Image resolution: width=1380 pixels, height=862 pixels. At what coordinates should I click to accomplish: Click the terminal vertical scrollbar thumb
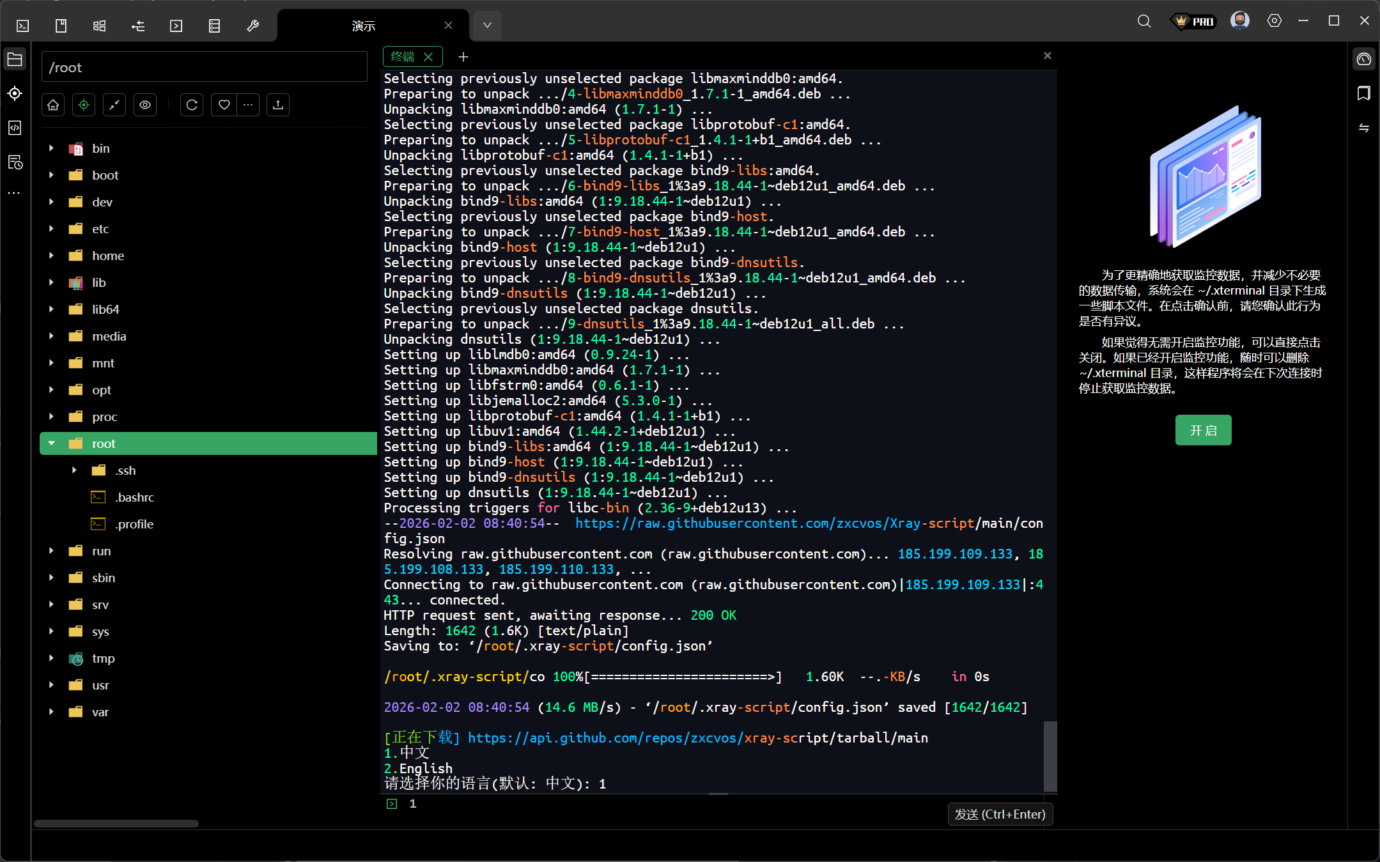coord(1050,756)
